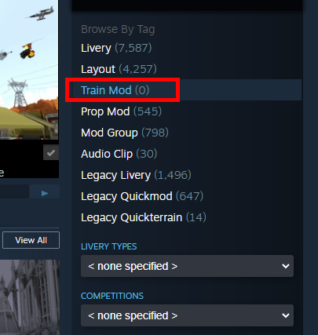Open the Competitions dropdown chevron
The image size is (318, 335).
tap(286, 315)
